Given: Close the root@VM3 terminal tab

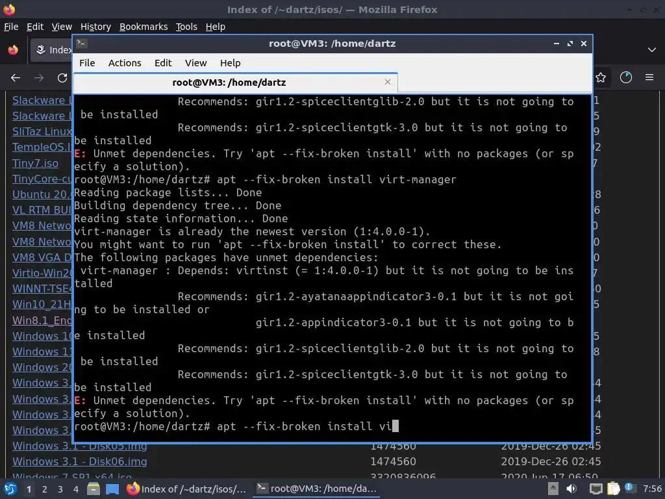Looking at the screenshot, I should coord(387,82).
